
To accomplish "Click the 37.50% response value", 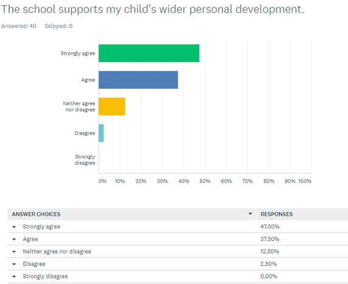I will [x=270, y=239].
